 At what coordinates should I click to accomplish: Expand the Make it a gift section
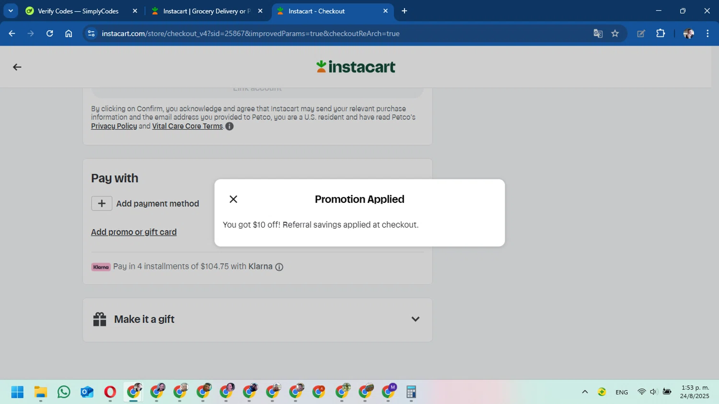(x=415, y=319)
